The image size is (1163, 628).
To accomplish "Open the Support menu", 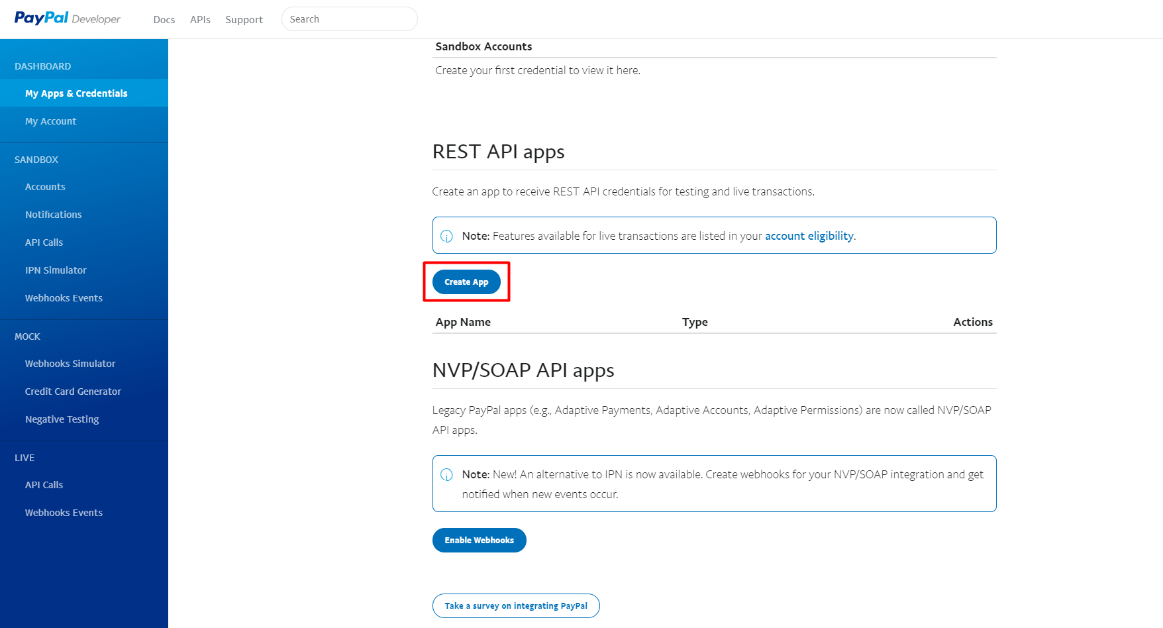I will coord(244,20).
